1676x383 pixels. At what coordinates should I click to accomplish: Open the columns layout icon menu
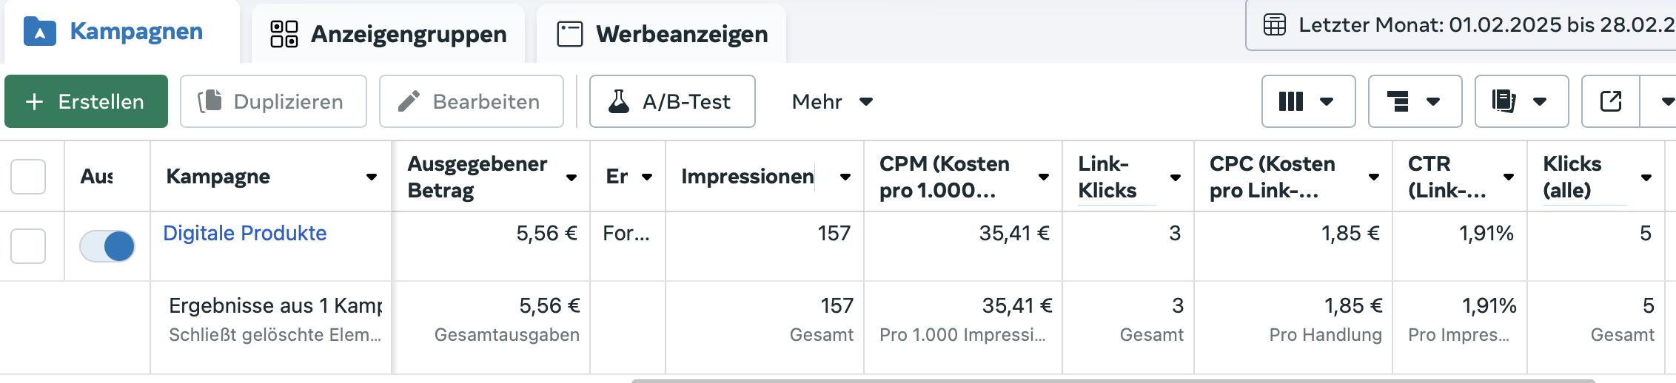pyautogui.click(x=1308, y=101)
